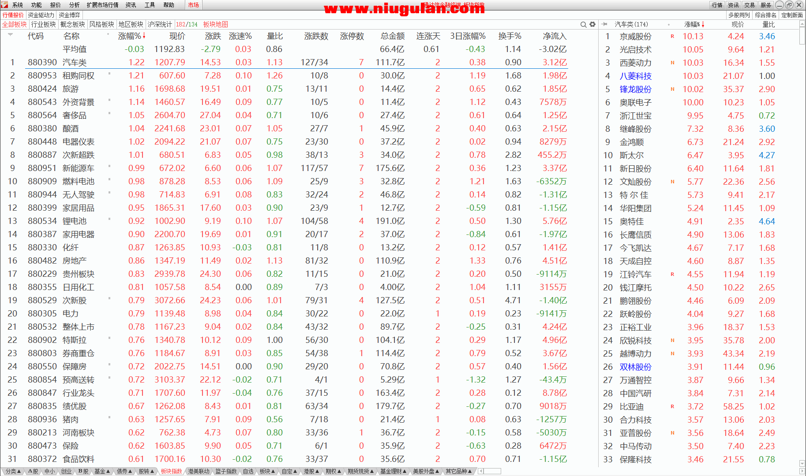Click the scroll-left arrow in bottom tab strip
The height and width of the screenshot is (476, 806).
(x=480, y=471)
